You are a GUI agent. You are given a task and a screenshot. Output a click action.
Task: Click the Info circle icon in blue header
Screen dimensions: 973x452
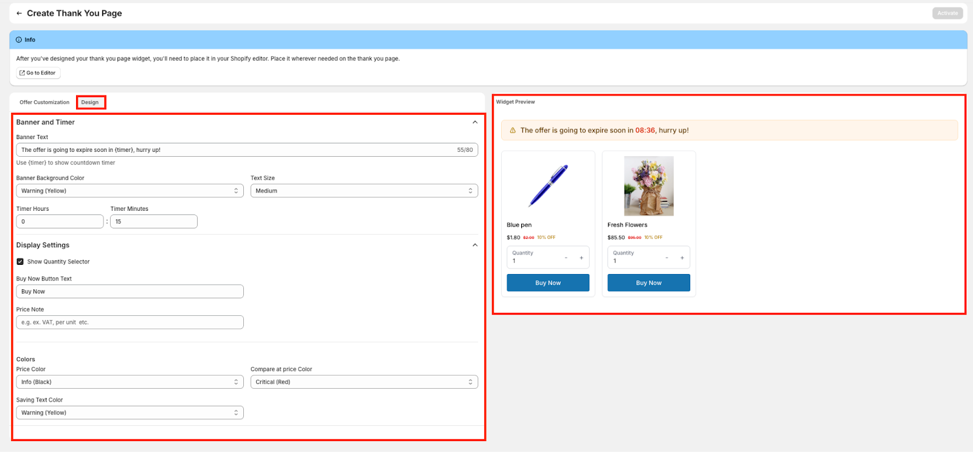[x=19, y=39]
